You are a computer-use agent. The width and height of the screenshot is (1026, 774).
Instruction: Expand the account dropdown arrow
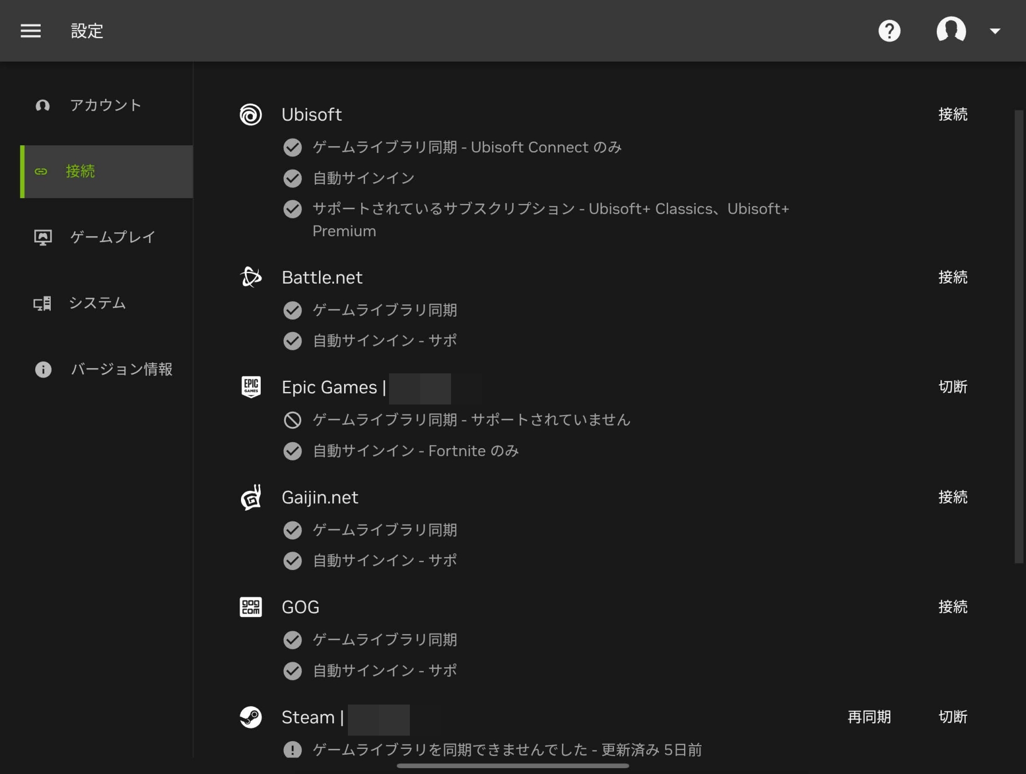pos(994,31)
